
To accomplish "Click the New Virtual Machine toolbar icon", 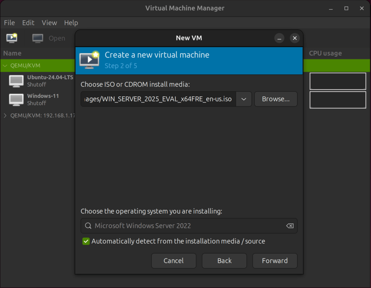I will 12,38.
